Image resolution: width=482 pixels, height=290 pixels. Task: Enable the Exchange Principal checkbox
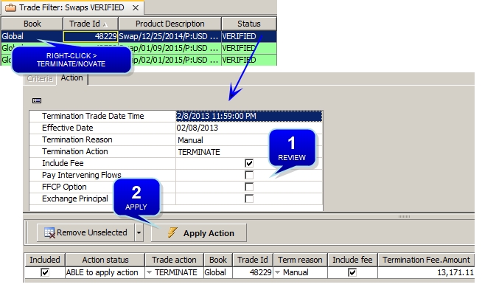pyautogui.click(x=249, y=198)
